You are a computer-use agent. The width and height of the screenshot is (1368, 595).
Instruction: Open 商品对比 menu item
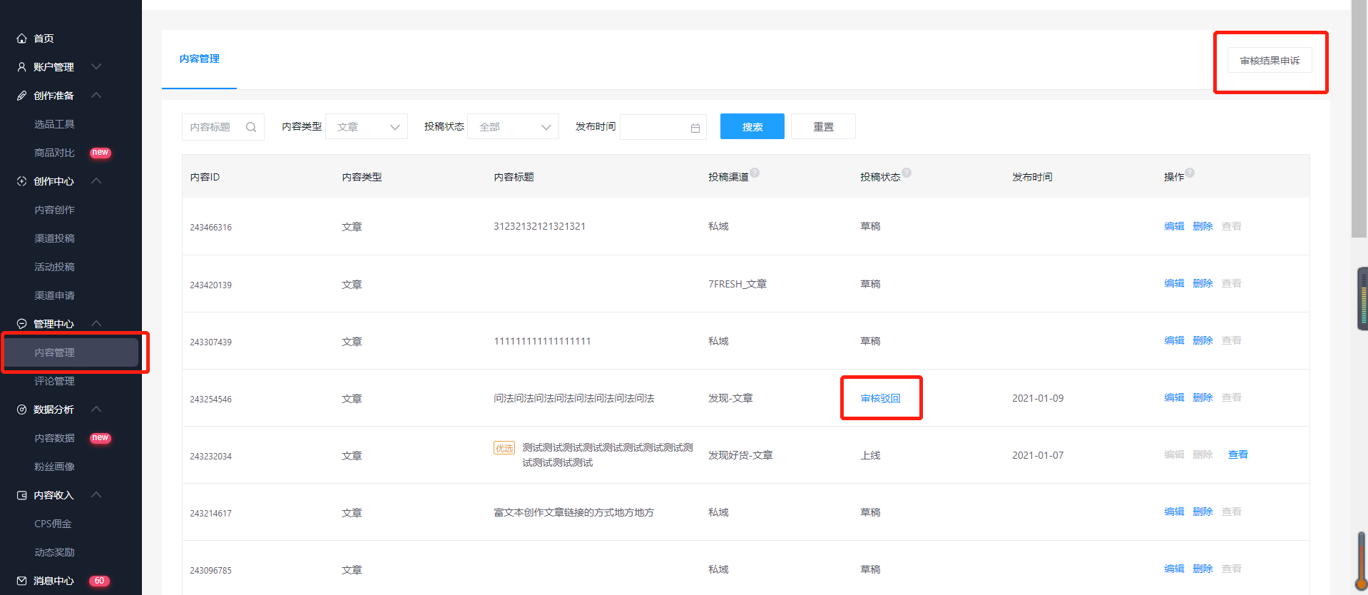[x=54, y=153]
